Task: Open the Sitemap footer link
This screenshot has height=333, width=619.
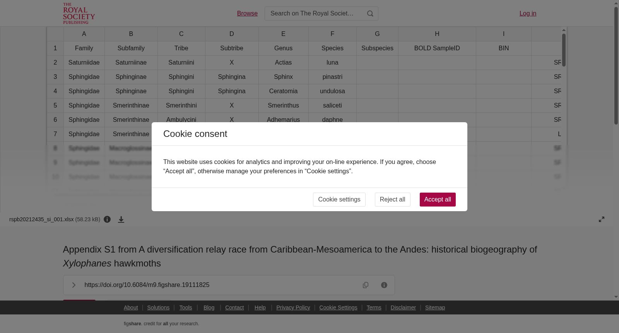Action: click(x=435, y=307)
